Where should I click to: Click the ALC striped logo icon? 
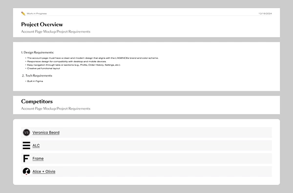tap(26, 145)
